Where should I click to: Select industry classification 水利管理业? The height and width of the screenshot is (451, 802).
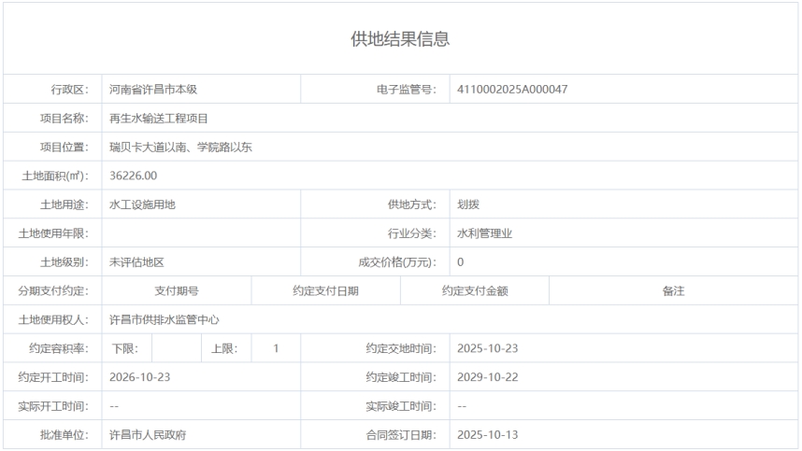[484, 233]
